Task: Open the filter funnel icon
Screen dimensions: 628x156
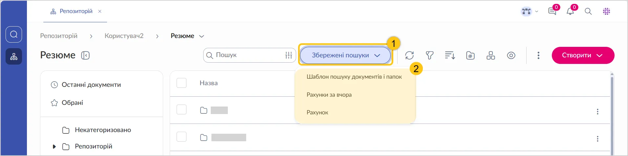Action: 429,55
